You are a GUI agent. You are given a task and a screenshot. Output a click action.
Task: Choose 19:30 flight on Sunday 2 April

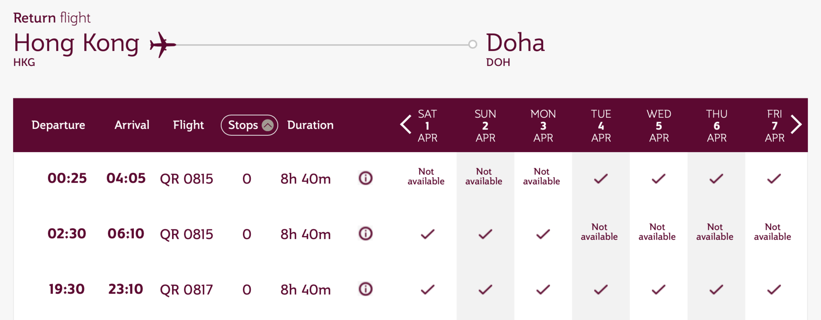click(x=485, y=290)
